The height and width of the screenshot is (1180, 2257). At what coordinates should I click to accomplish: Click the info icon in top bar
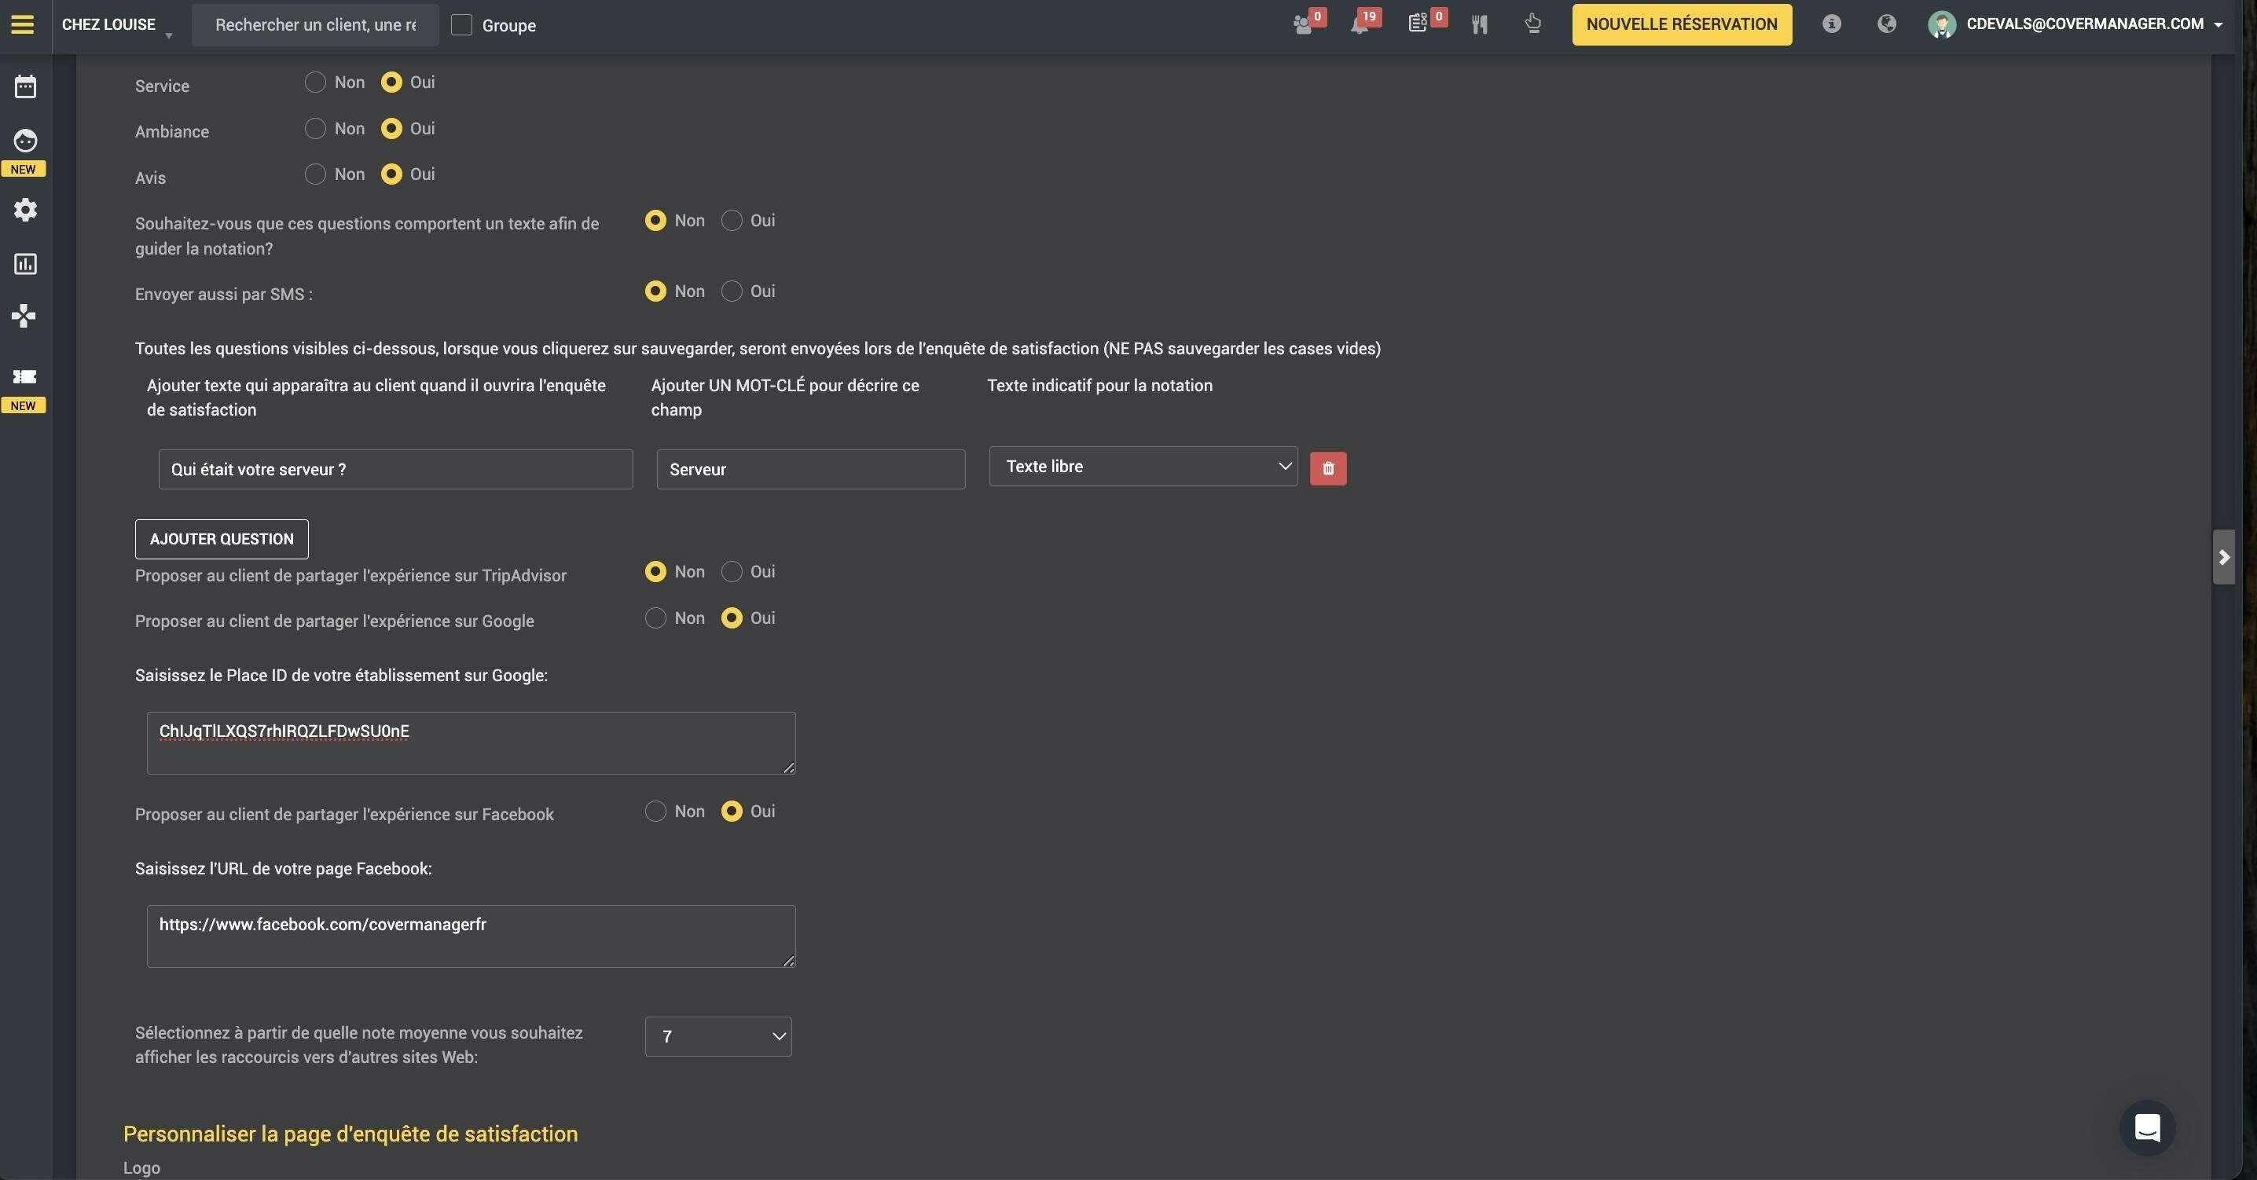(x=1831, y=24)
